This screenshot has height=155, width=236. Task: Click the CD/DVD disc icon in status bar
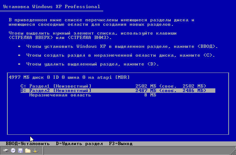click(13, 151)
